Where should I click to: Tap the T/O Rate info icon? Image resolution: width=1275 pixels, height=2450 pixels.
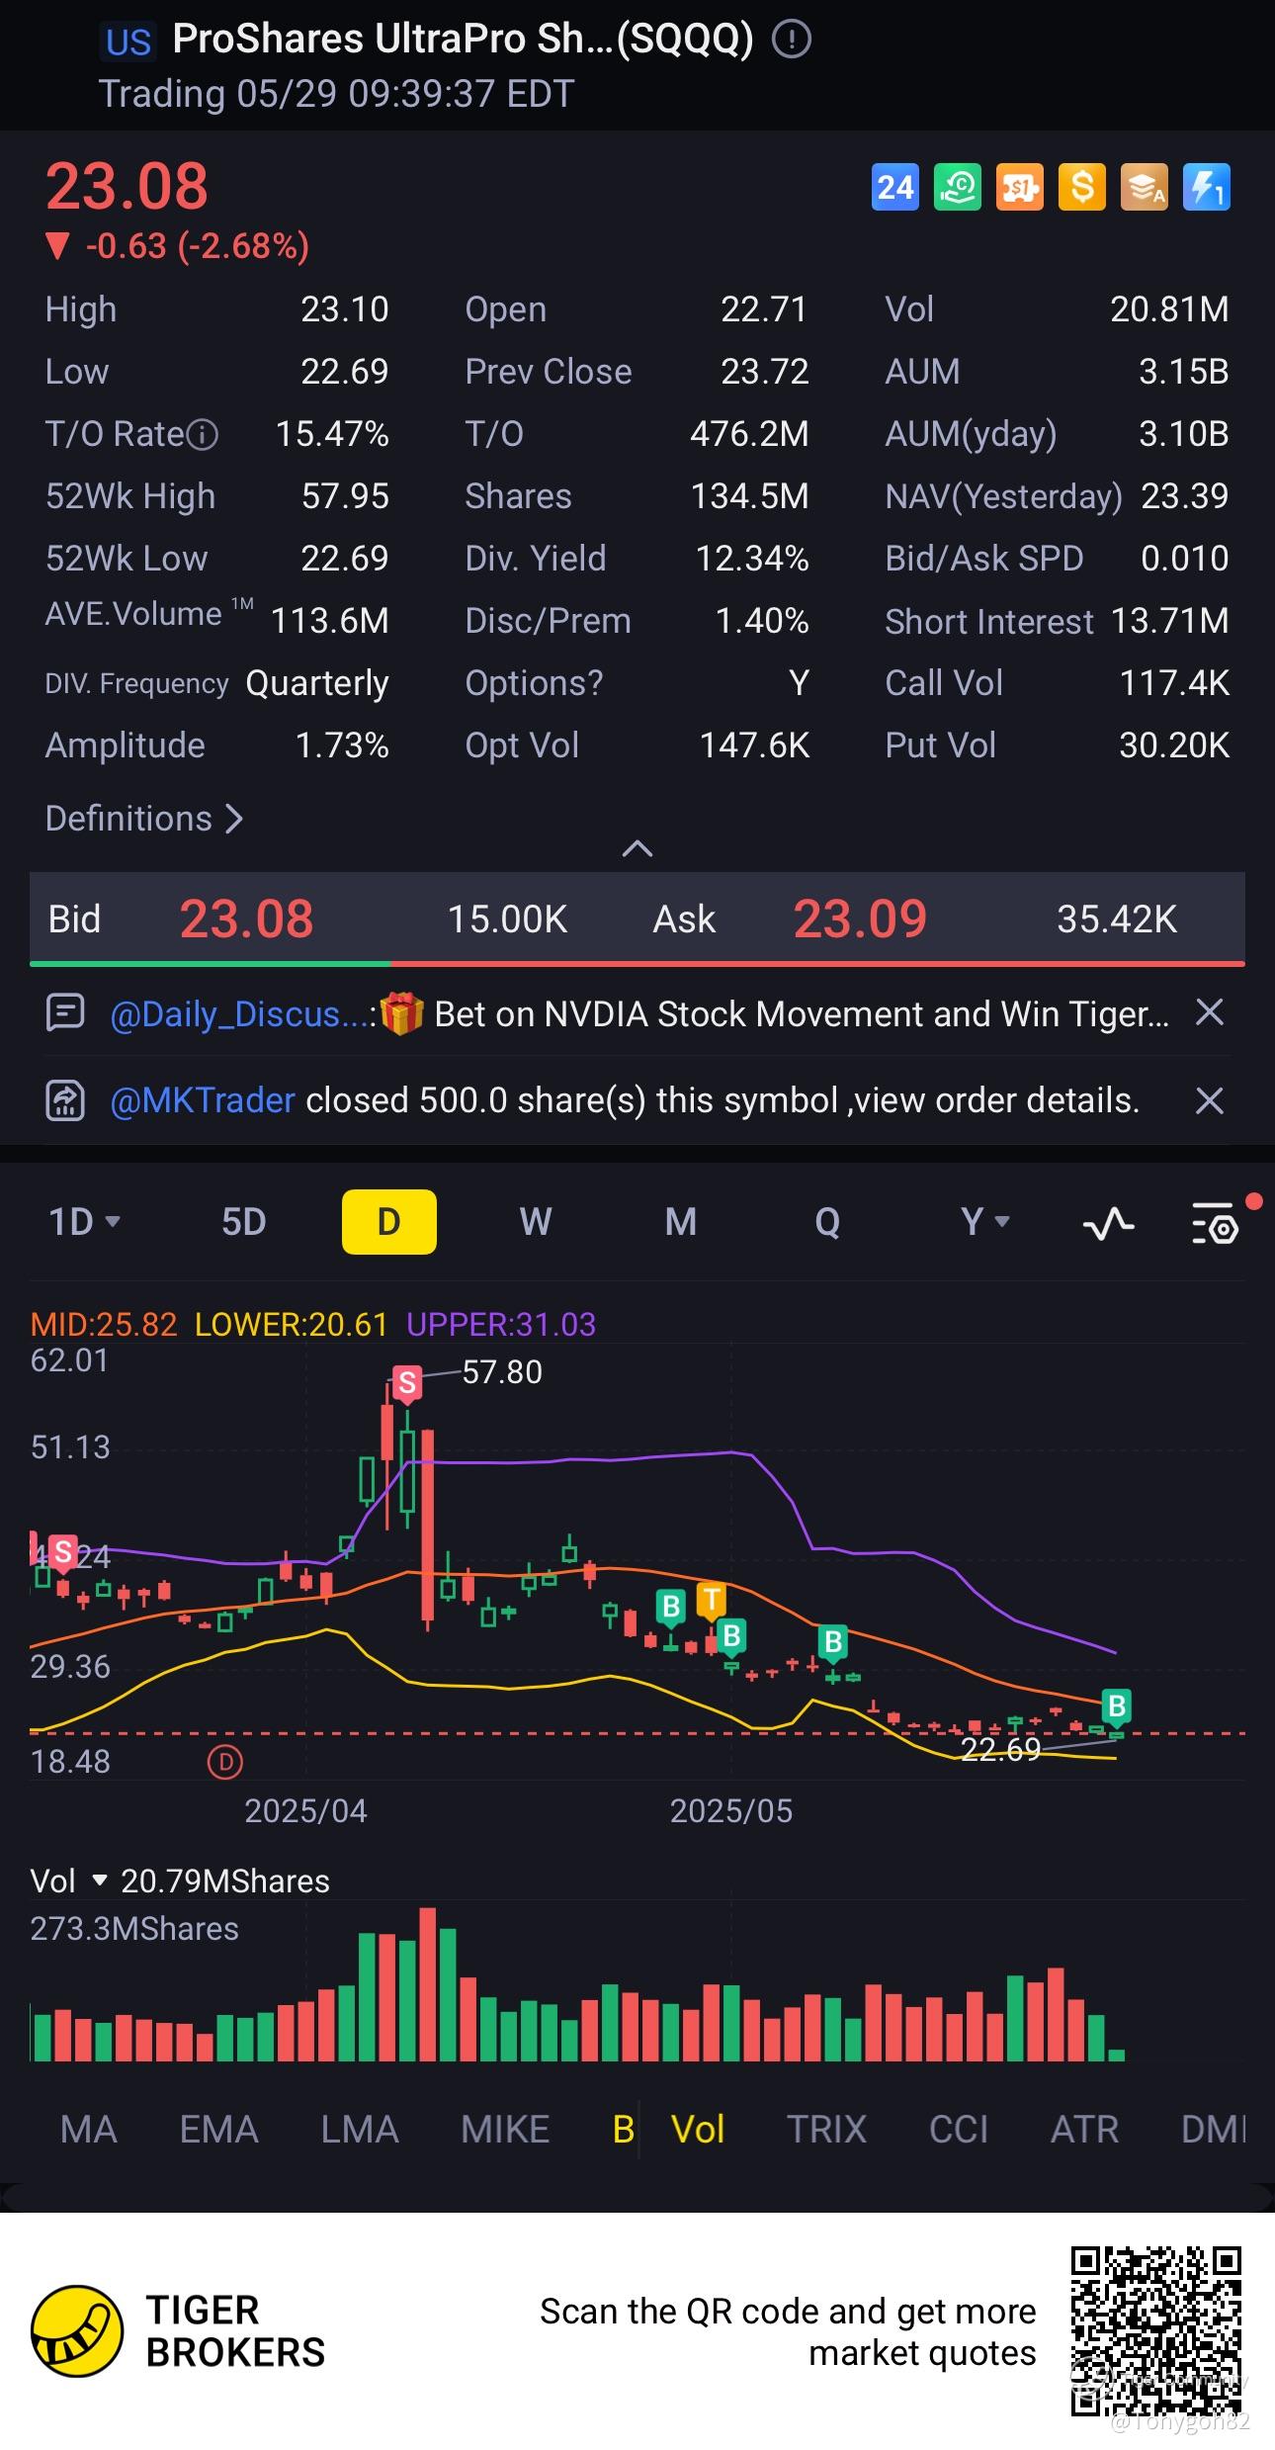click(203, 434)
